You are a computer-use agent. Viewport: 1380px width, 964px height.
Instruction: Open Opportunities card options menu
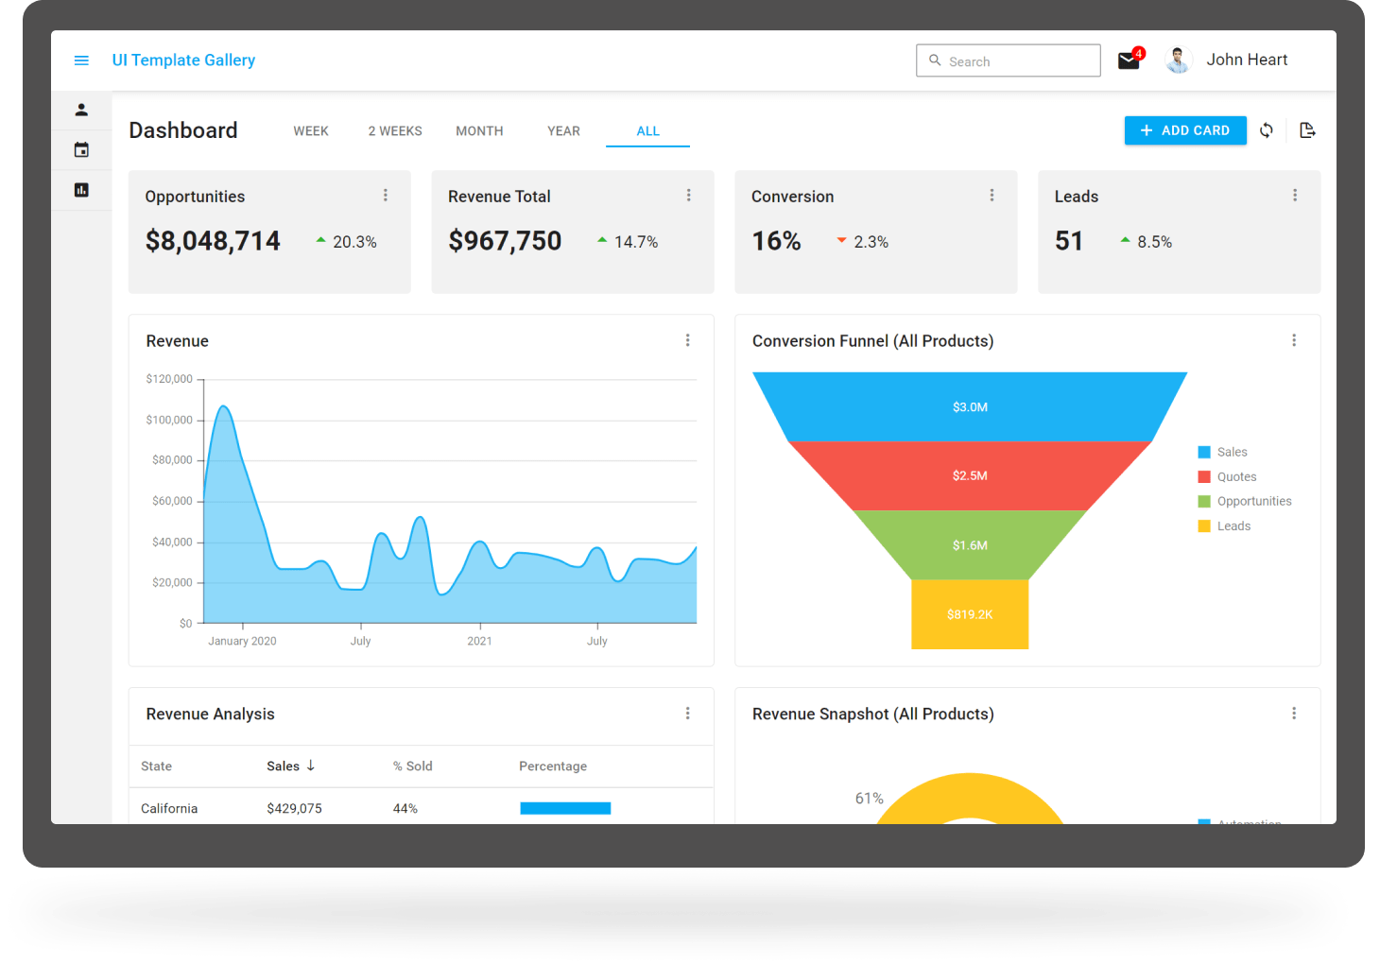[x=386, y=196]
